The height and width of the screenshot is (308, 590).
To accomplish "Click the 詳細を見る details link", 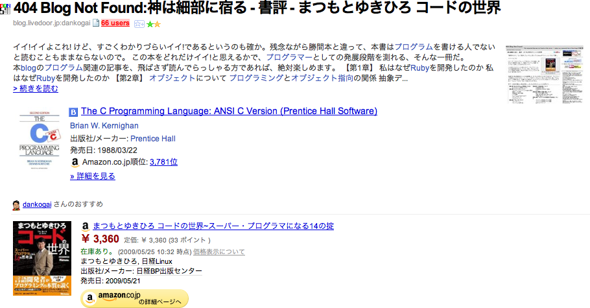I will pos(93,176).
